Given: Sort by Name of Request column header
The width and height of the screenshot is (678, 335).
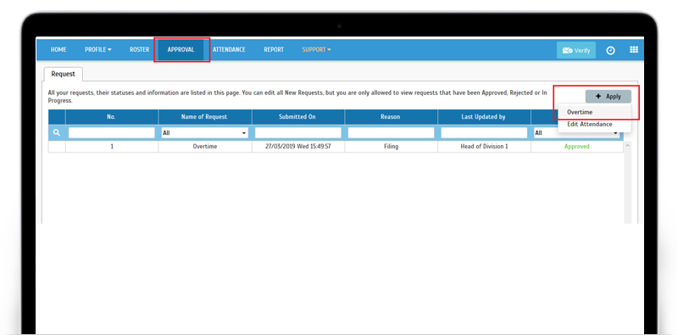Looking at the screenshot, I should pos(205,117).
